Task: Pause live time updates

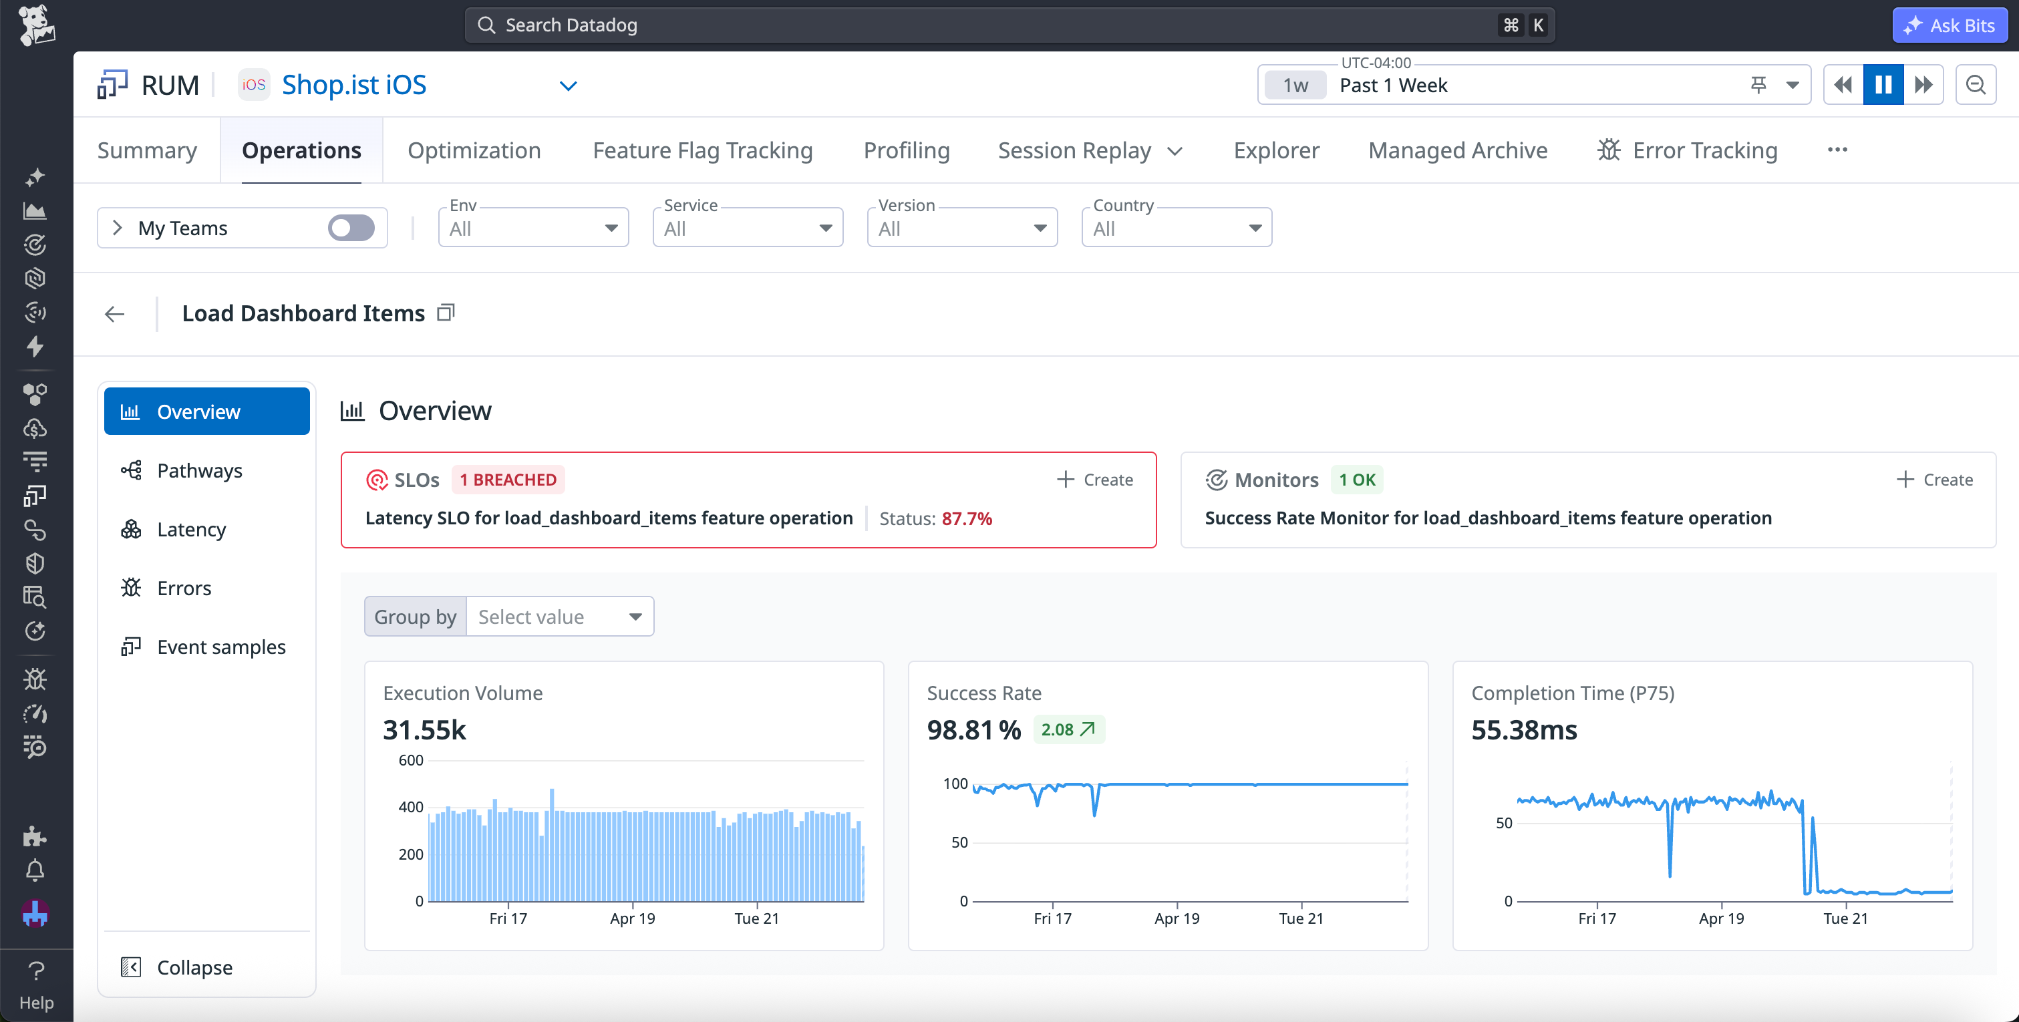Action: pyautogui.click(x=1883, y=85)
